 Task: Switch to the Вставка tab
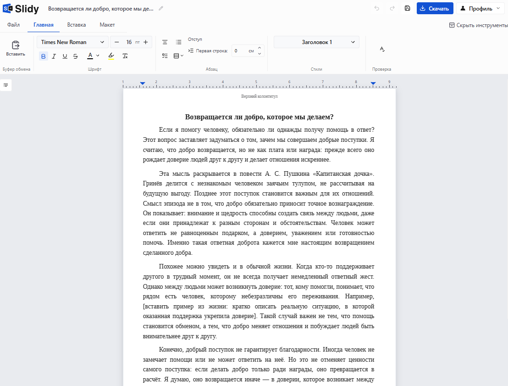(77, 25)
